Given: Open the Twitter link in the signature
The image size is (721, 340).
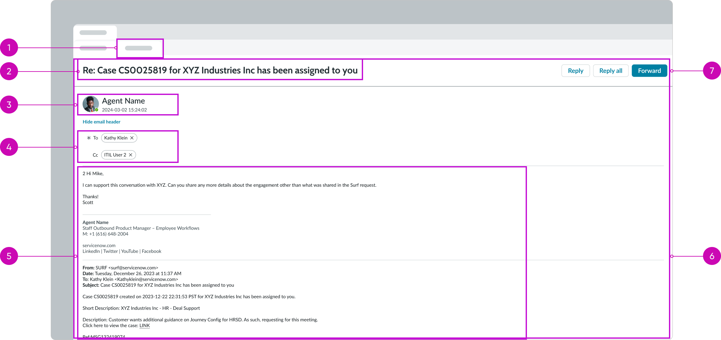Looking at the screenshot, I should pos(111,251).
